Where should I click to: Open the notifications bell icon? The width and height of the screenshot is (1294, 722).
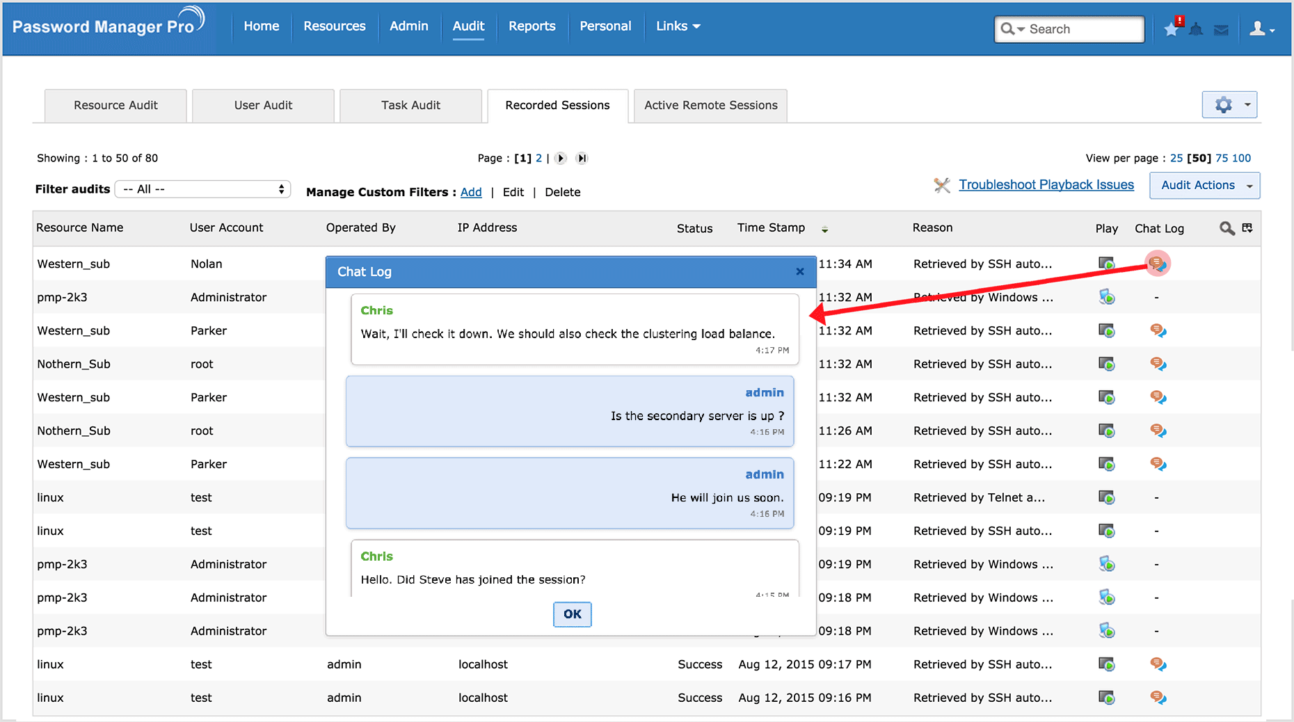[x=1196, y=29]
